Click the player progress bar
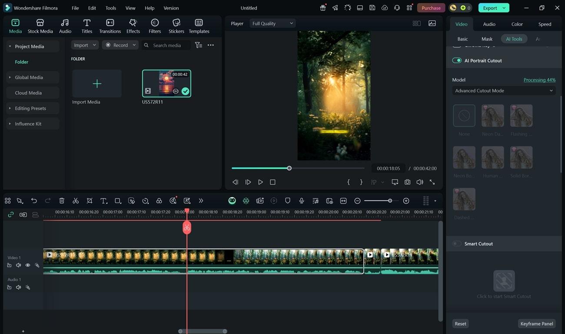Viewport: 565px width, 334px height. [298, 168]
